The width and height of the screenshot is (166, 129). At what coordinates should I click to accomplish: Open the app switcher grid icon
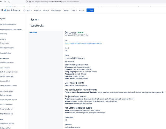click(2, 10)
